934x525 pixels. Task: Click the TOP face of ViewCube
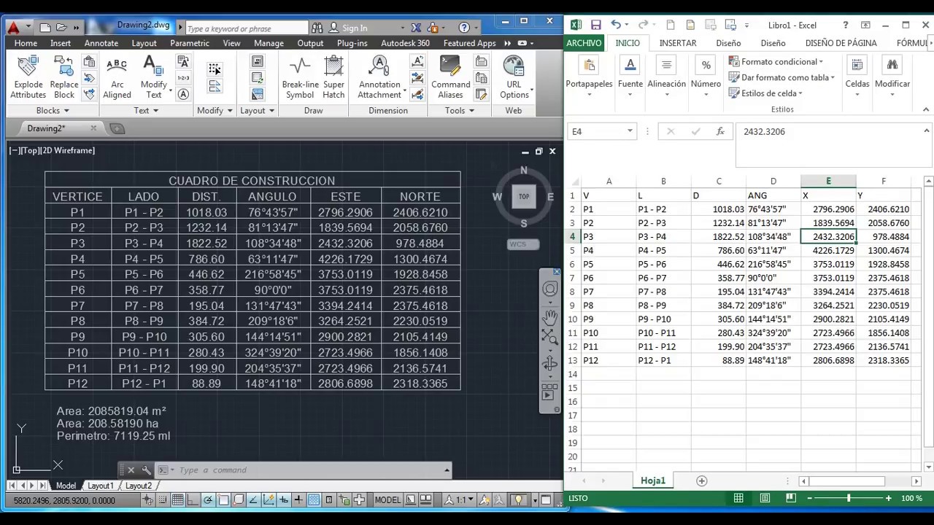pos(523,197)
